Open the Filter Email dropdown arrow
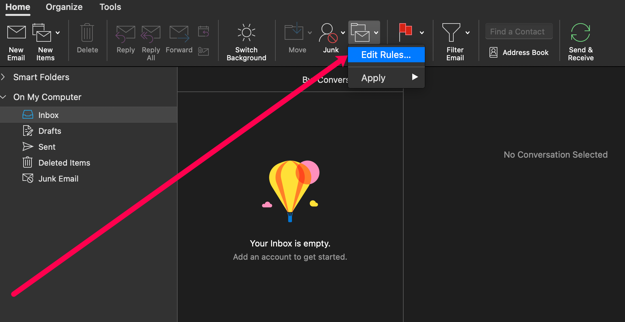Screen dimensions: 625x322 (468, 32)
